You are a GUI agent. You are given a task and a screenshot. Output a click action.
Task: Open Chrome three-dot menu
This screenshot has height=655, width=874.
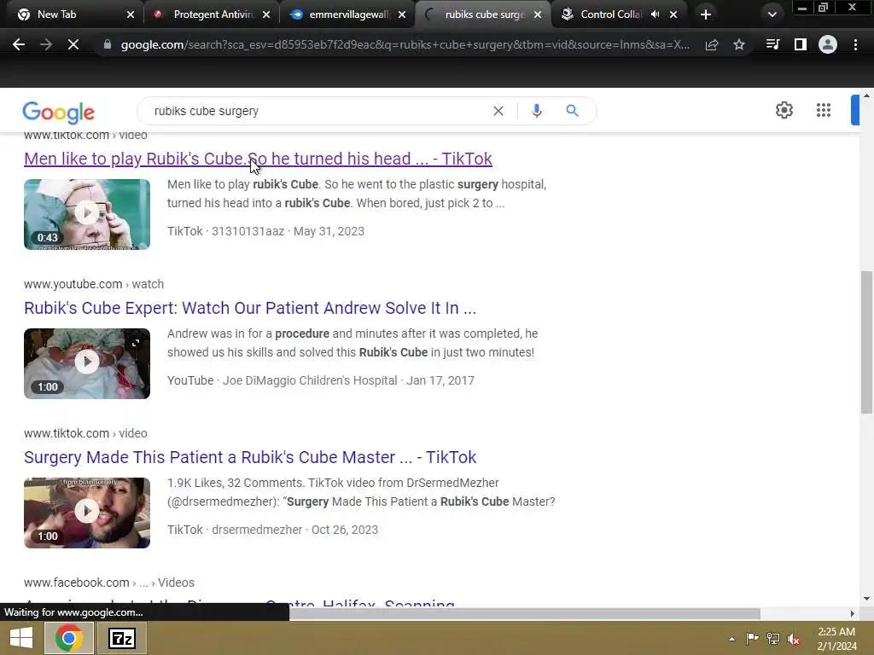pyautogui.click(x=855, y=44)
